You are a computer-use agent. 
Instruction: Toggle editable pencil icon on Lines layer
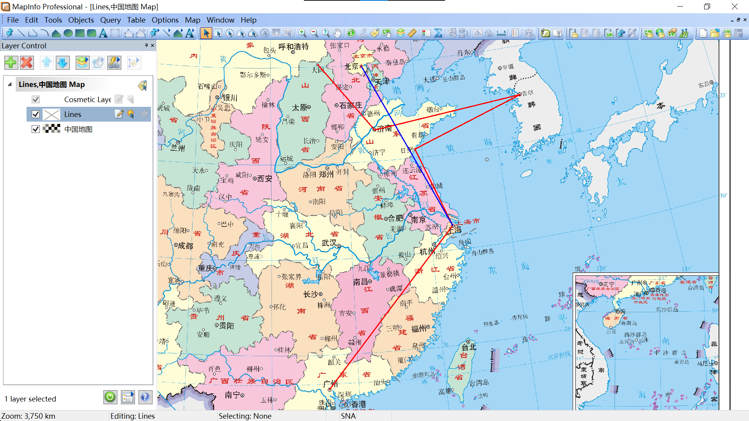119,114
